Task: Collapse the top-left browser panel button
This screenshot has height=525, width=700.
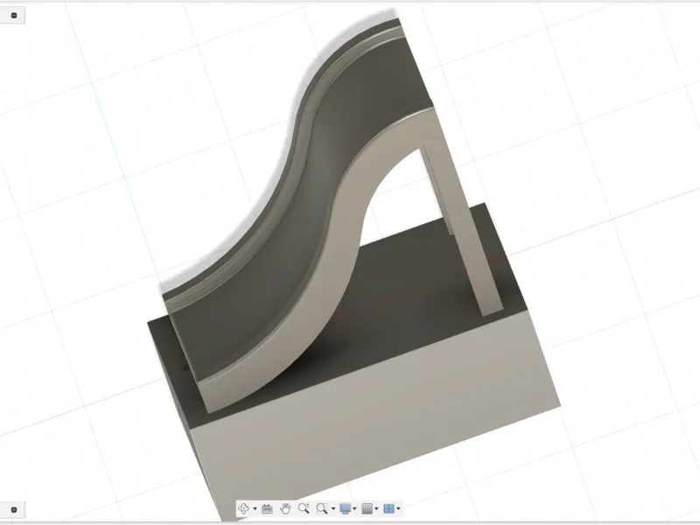Action: click(14, 16)
